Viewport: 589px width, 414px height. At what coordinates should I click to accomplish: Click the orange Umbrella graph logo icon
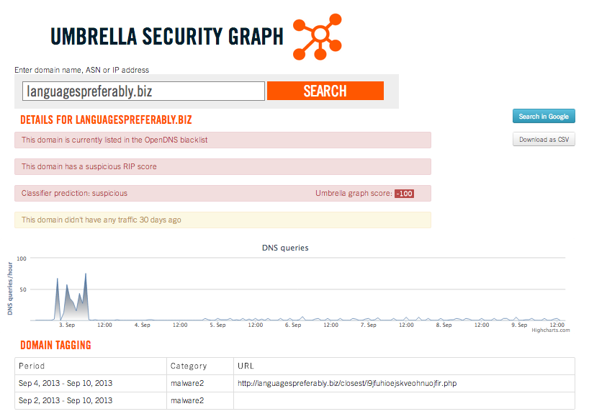click(318, 37)
